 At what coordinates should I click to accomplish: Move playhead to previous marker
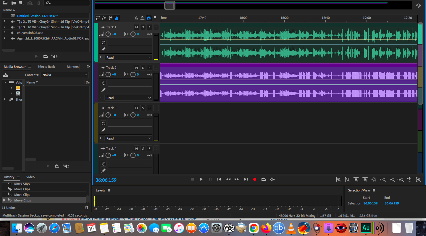click(x=219, y=179)
